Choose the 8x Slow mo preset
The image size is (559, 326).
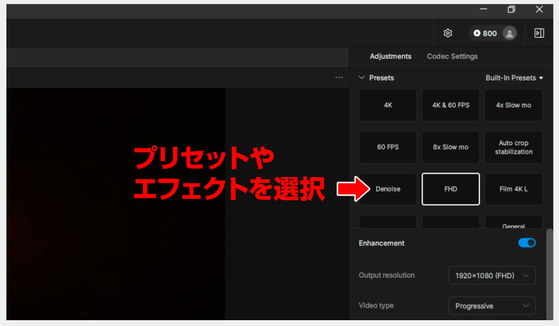[x=450, y=147]
